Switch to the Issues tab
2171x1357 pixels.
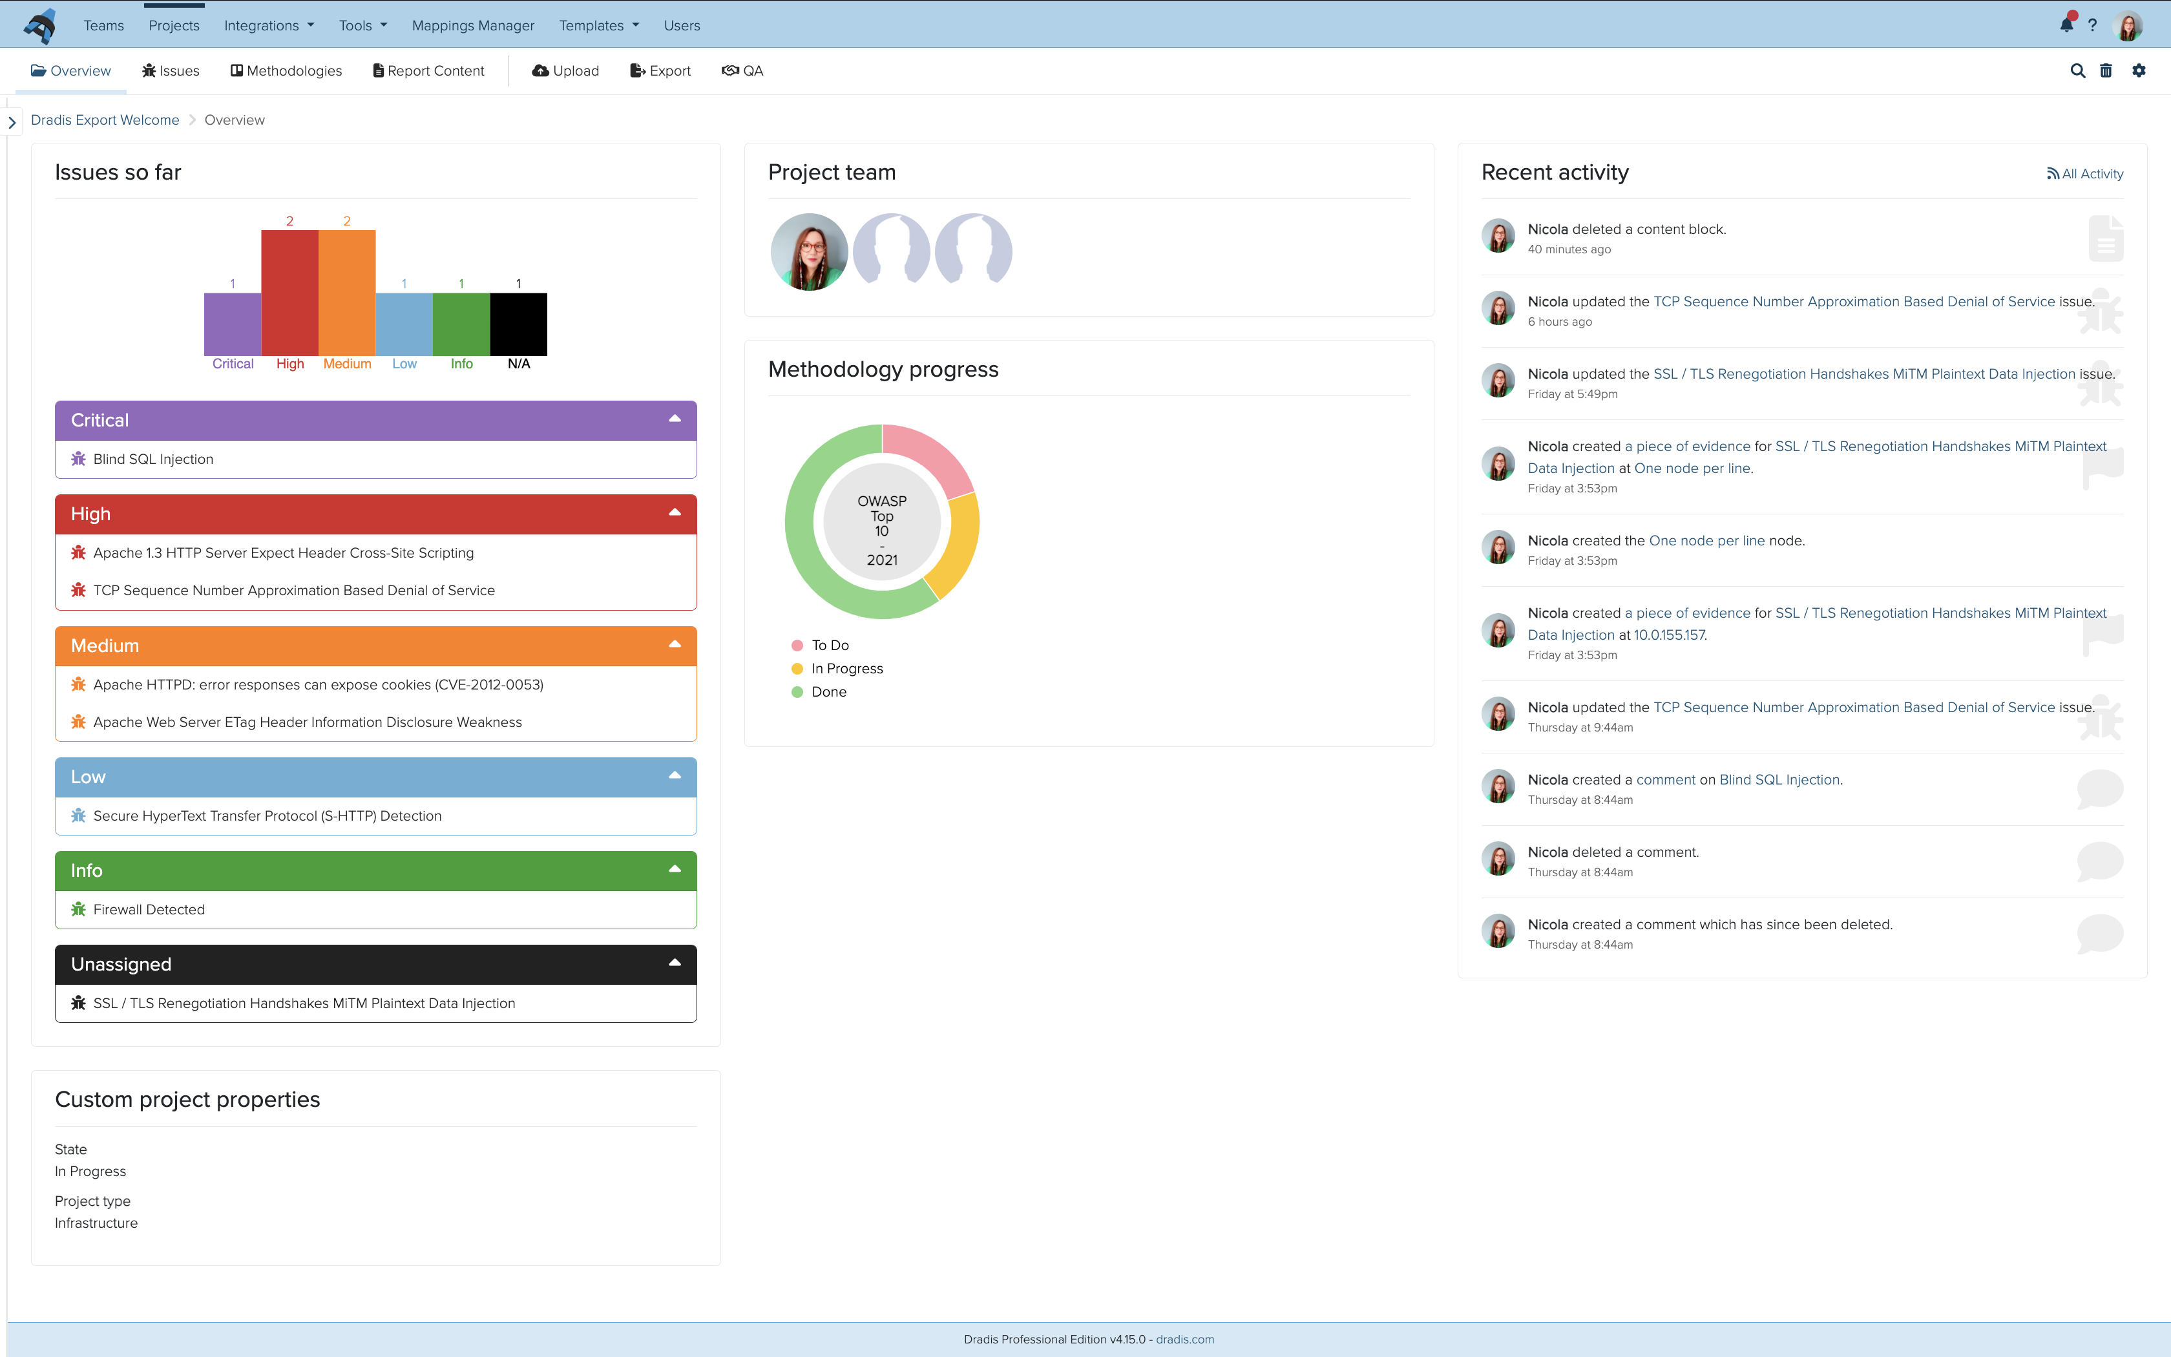point(171,71)
